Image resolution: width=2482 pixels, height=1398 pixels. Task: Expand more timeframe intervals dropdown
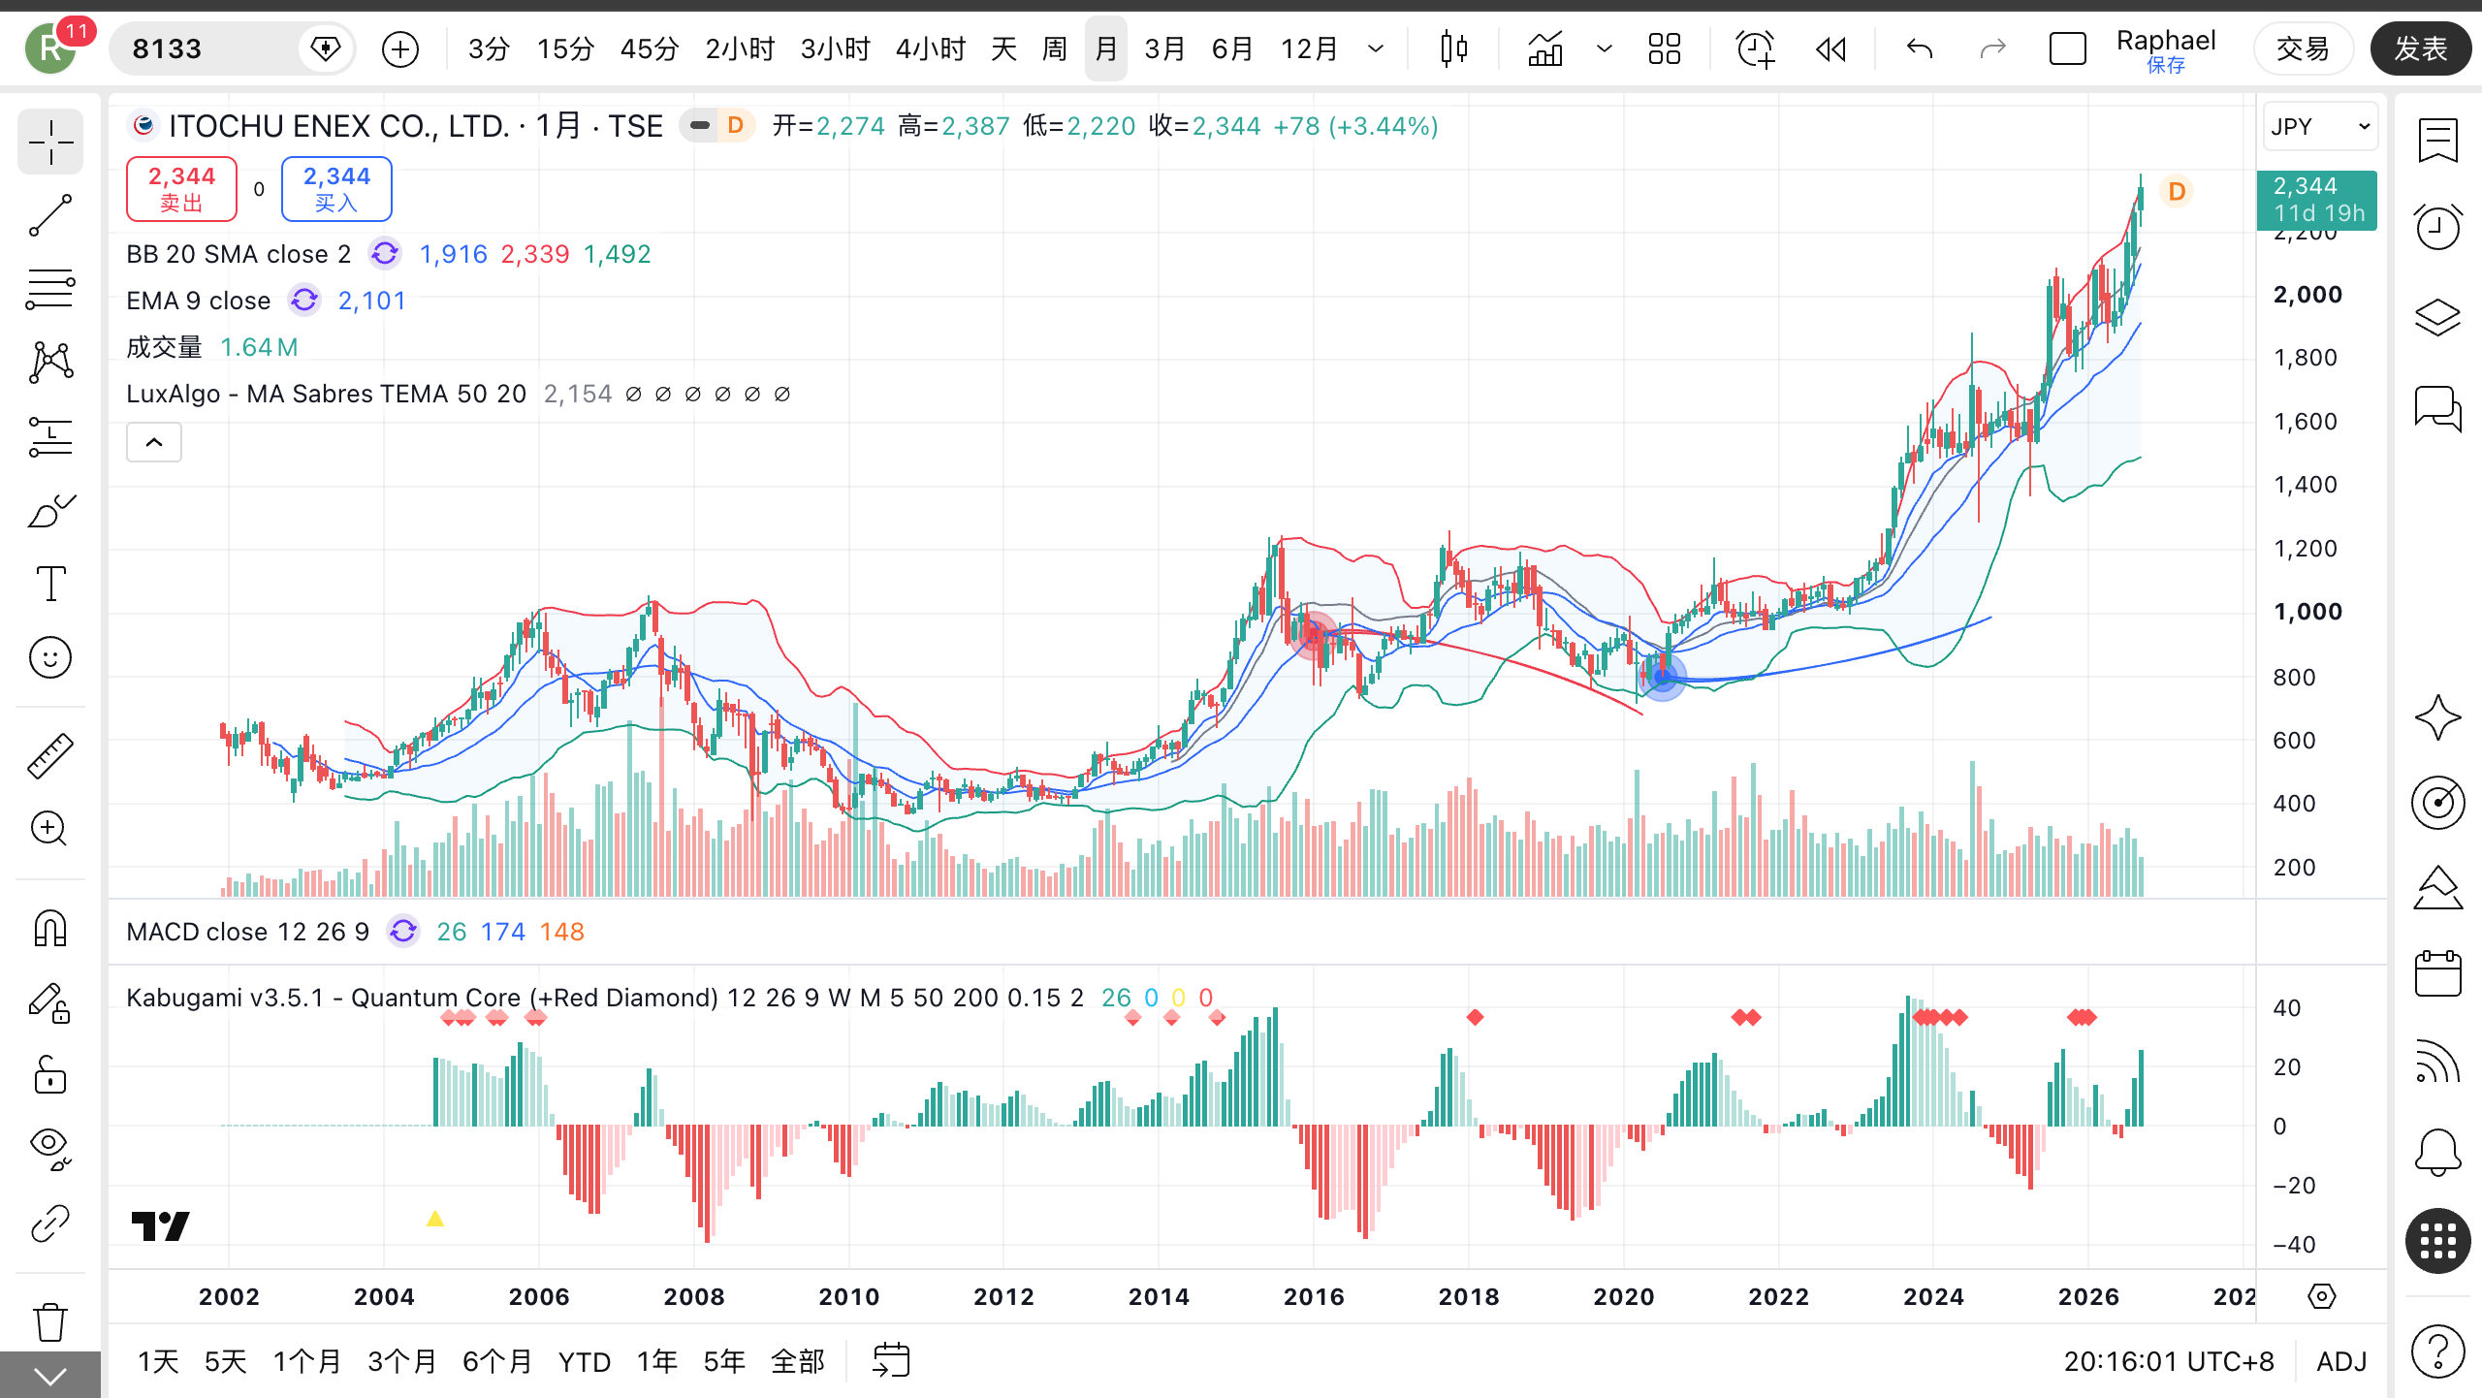(x=1375, y=48)
